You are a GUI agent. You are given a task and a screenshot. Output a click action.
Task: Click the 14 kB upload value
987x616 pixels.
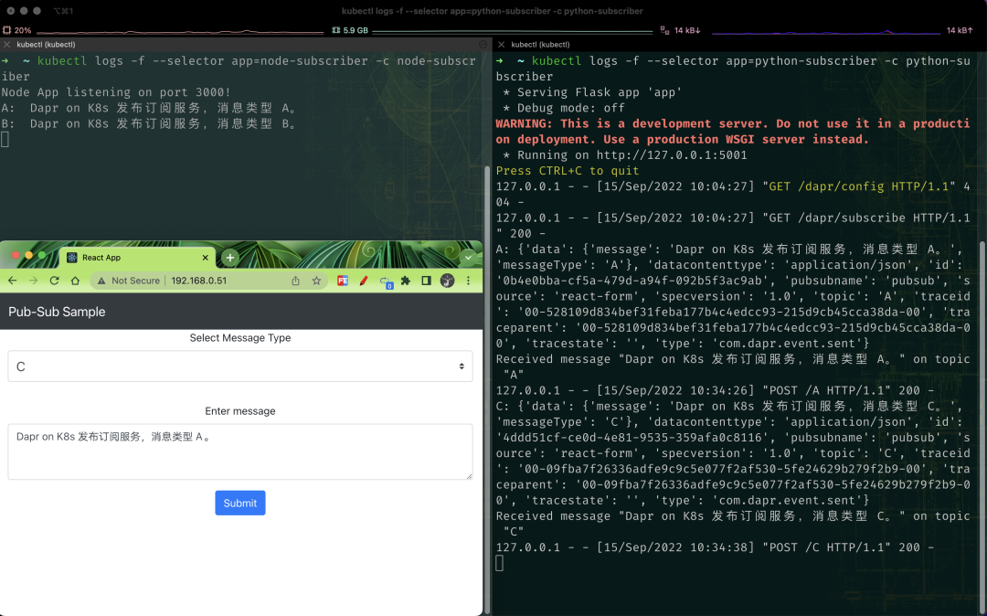pyautogui.click(x=960, y=30)
